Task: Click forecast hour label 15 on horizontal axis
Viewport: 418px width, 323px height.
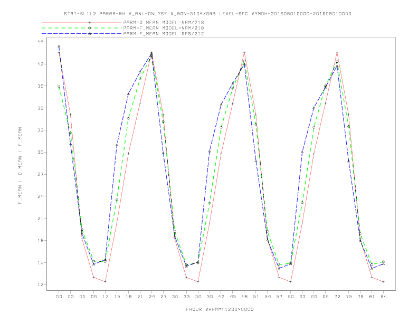Action: coord(117,297)
